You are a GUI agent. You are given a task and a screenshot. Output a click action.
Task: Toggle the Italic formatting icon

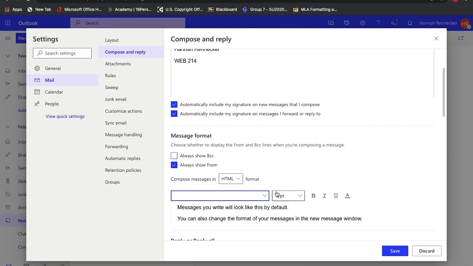click(x=324, y=196)
